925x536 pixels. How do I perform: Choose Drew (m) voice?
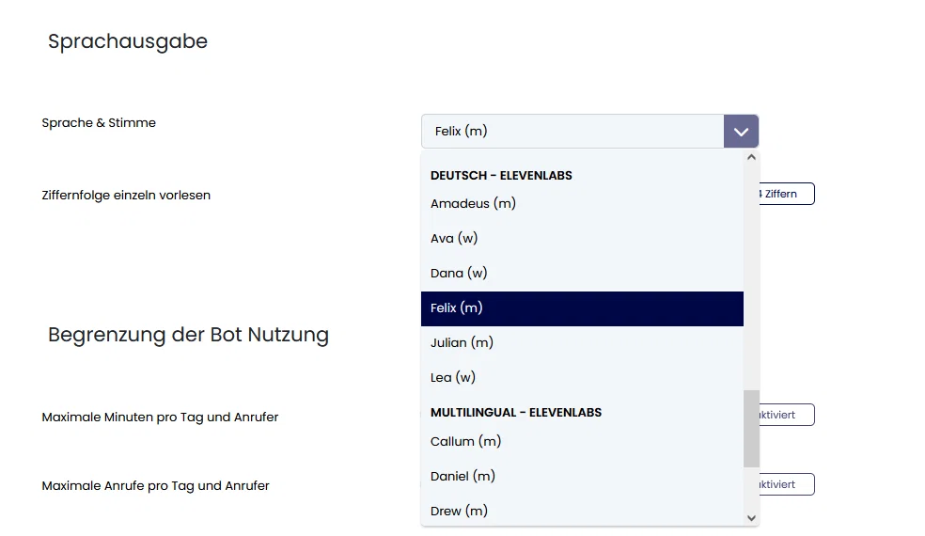582,512
